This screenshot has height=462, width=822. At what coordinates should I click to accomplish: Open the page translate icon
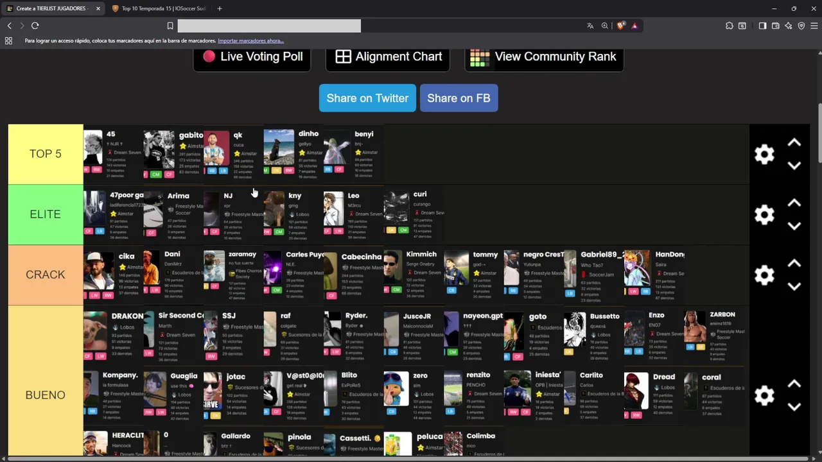(x=590, y=26)
